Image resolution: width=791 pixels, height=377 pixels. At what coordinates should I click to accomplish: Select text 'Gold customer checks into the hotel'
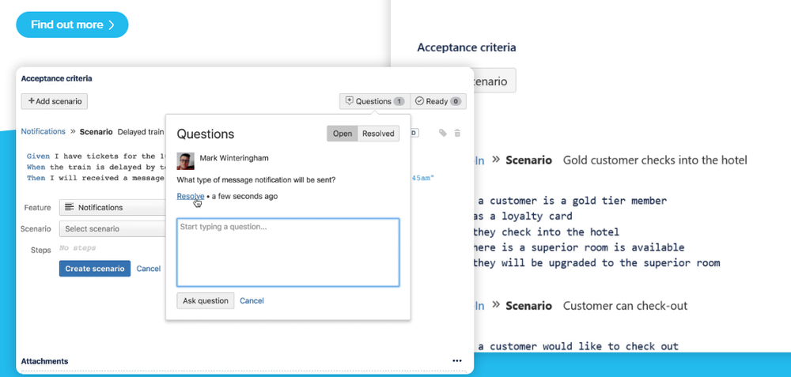(655, 160)
